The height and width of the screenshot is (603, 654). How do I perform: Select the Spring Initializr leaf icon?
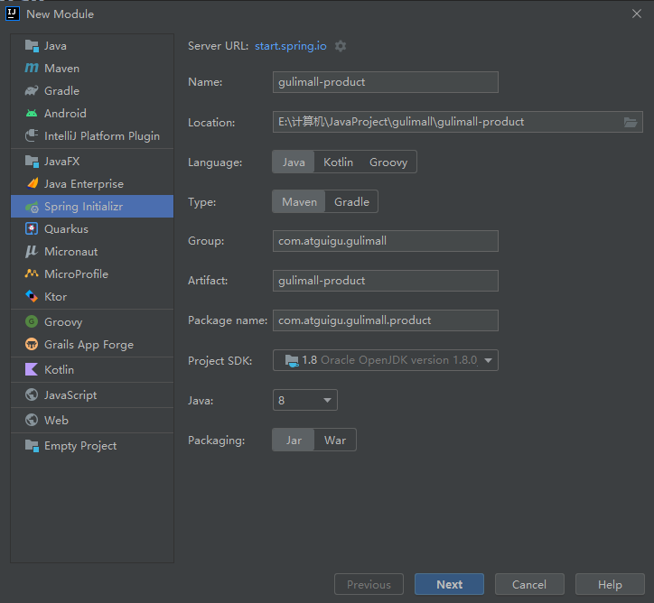pyautogui.click(x=32, y=207)
